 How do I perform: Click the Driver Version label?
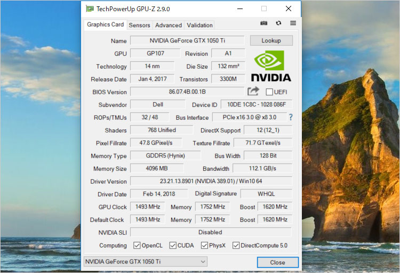click(108, 181)
